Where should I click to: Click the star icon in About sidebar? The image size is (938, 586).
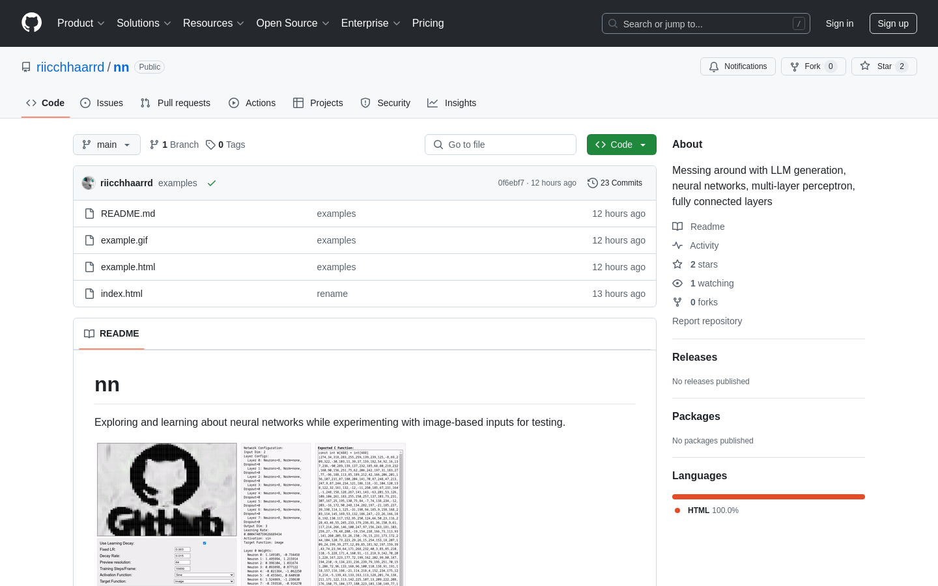pos(677,264)
